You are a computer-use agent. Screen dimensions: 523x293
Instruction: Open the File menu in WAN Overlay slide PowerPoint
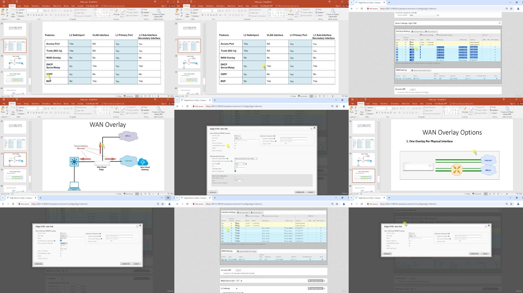pos(4,103)
